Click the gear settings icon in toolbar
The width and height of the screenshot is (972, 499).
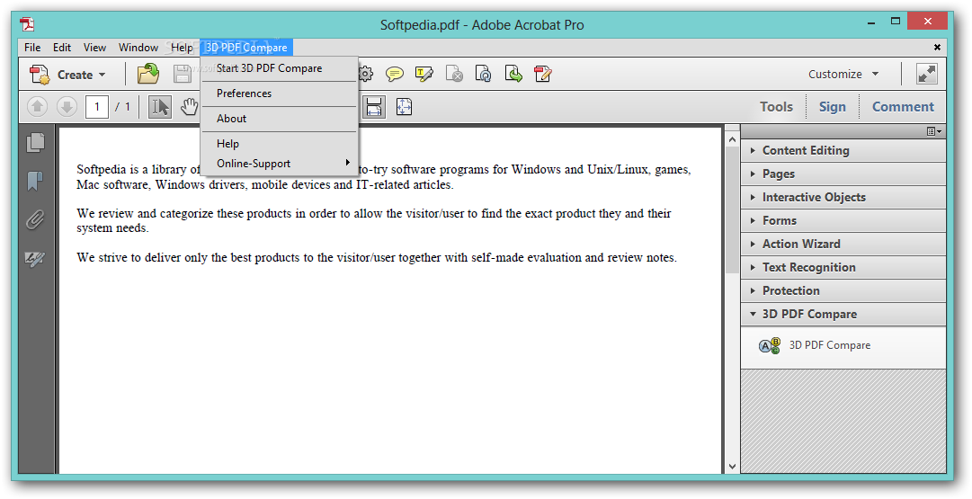point(366,75)
